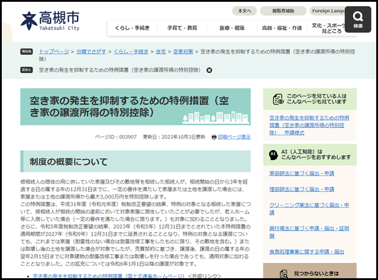Screen dimensions: 378x280
Task: Click the 制度の概要について section heading
Action: [x=135, y=161]
